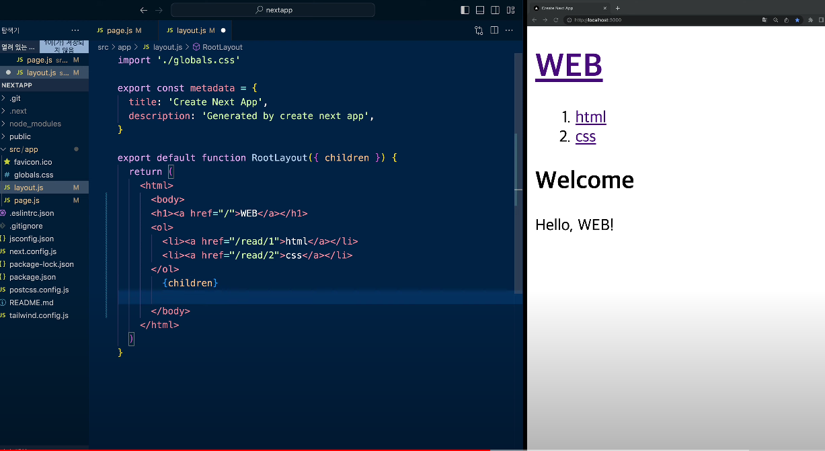Click the translate icon in the address bar
This screenshot has width=825, height=451.
pyautogui.click(x=764, y=20)
